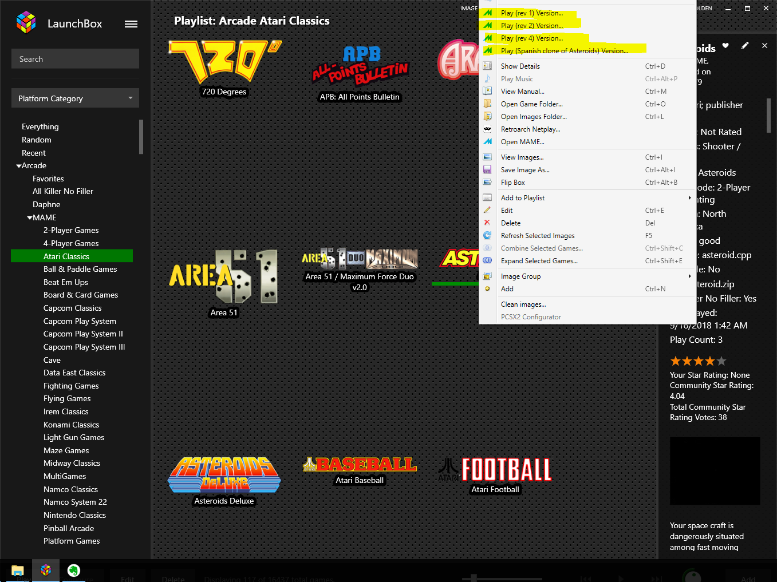Open Favorites under Arcade
This screenshot has height=582, width=777.
[48, 179]
